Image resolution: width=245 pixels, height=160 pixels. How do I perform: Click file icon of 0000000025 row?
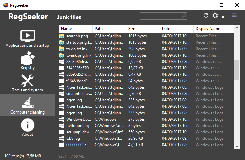pos(62,145)
